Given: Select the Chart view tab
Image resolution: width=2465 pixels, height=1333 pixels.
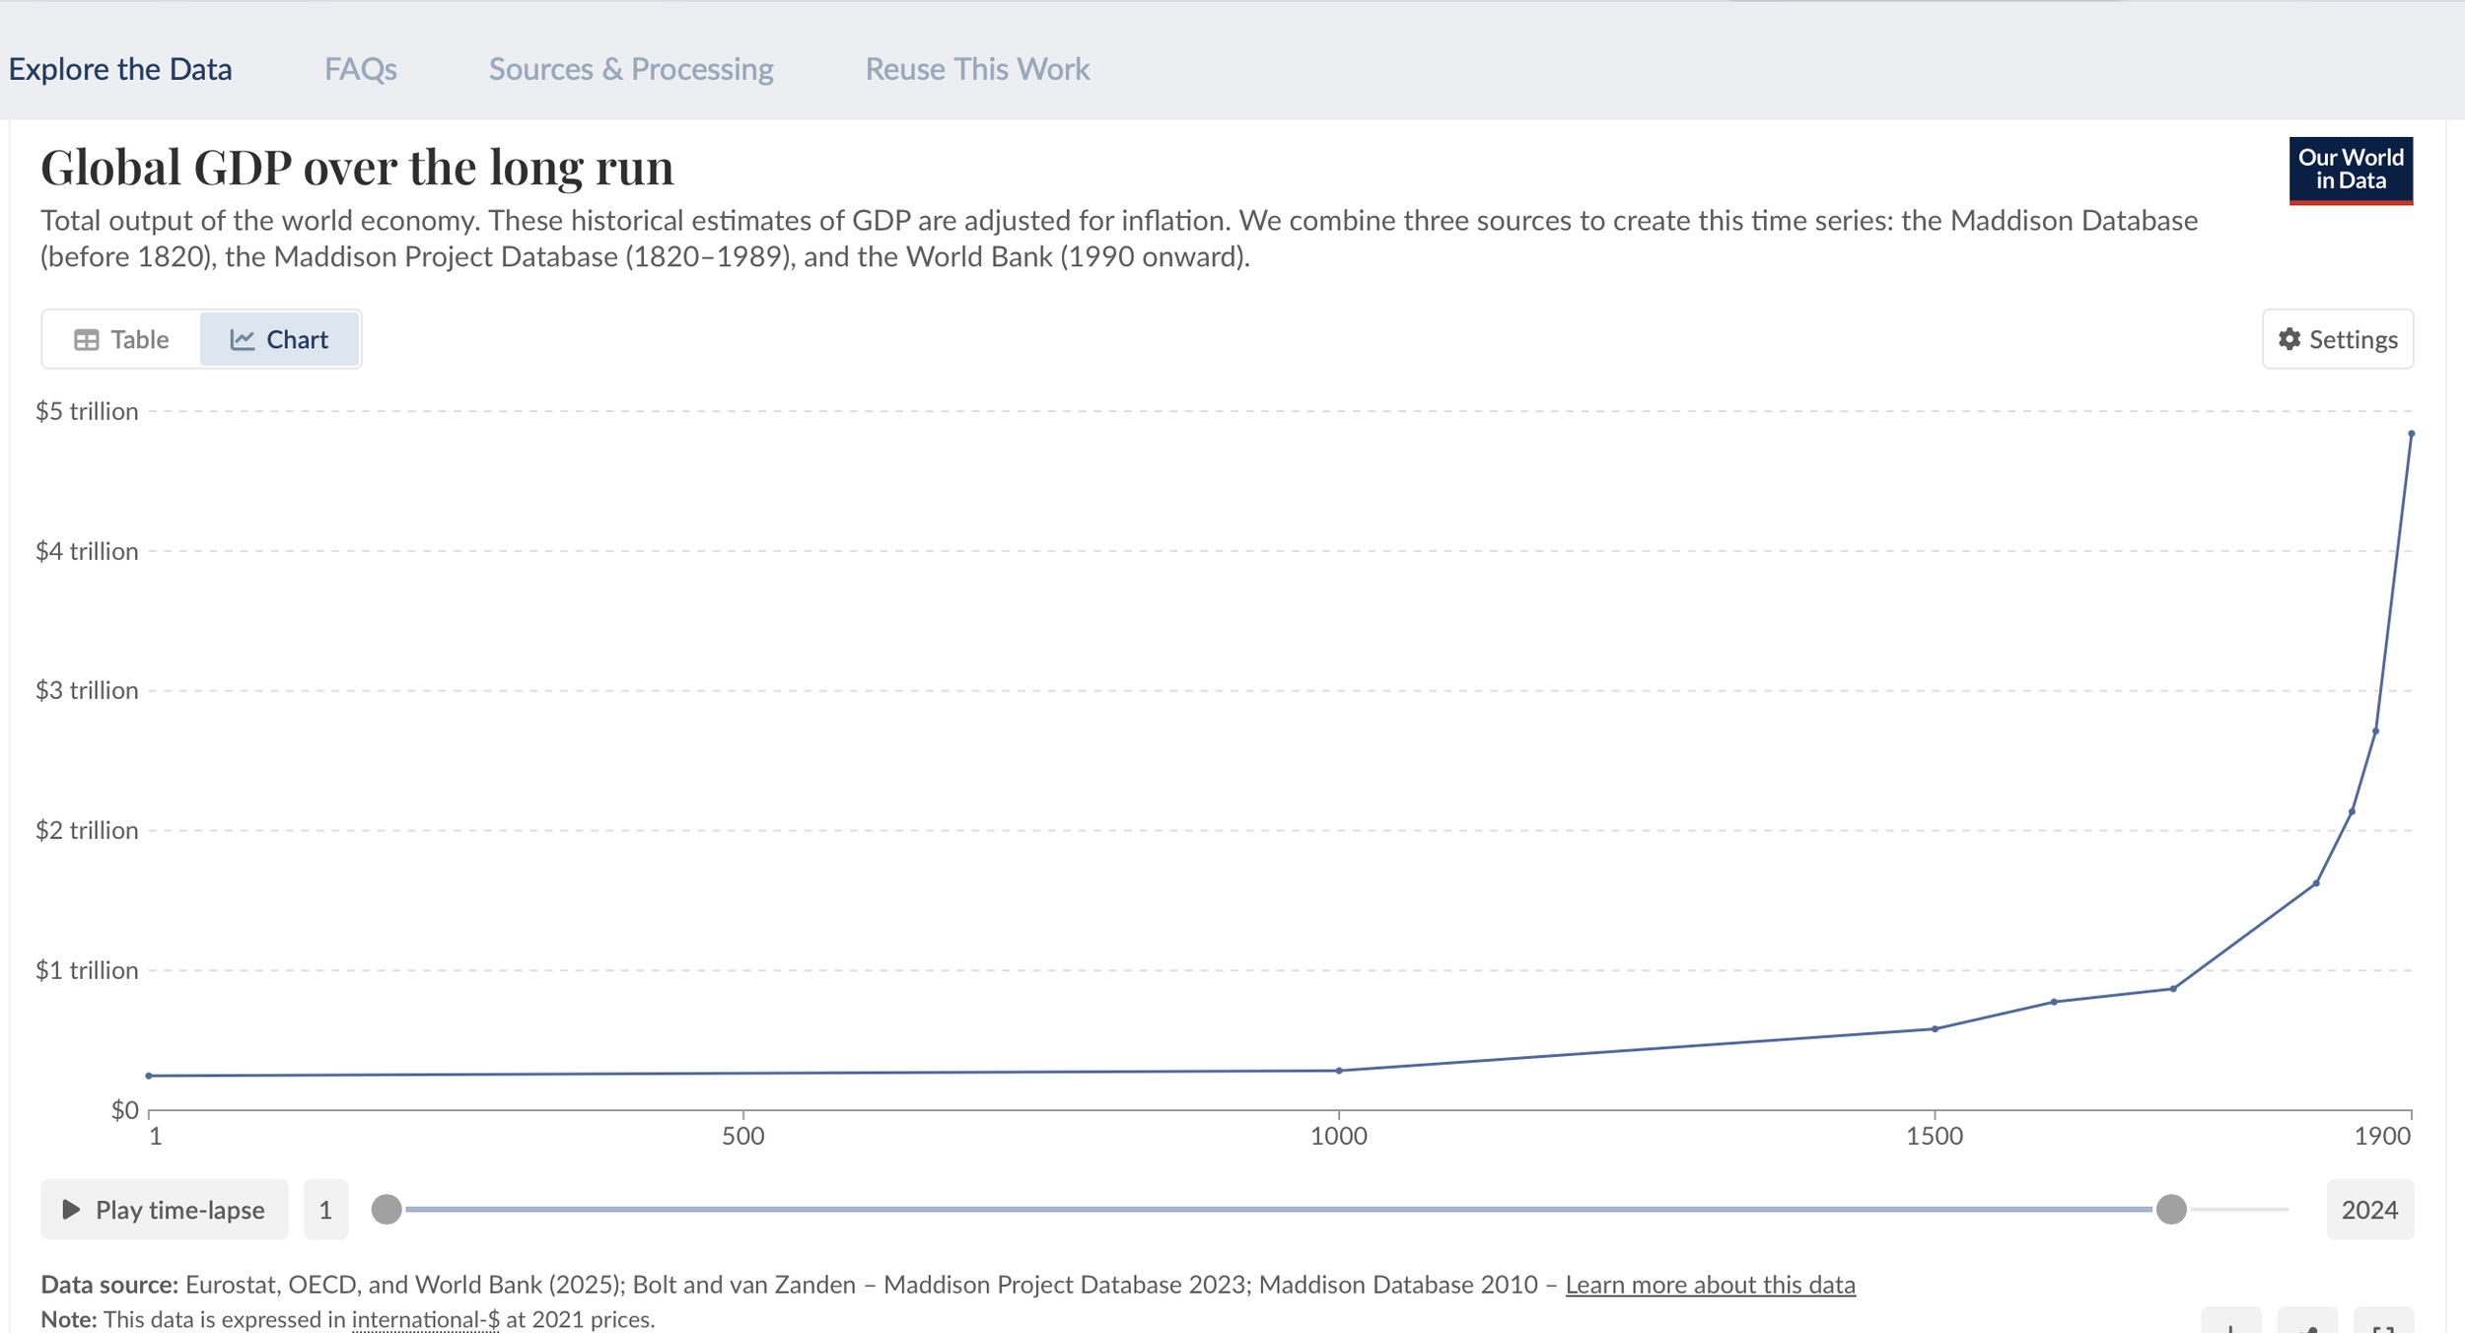Looking at the screenshot, I should point(279,339).
